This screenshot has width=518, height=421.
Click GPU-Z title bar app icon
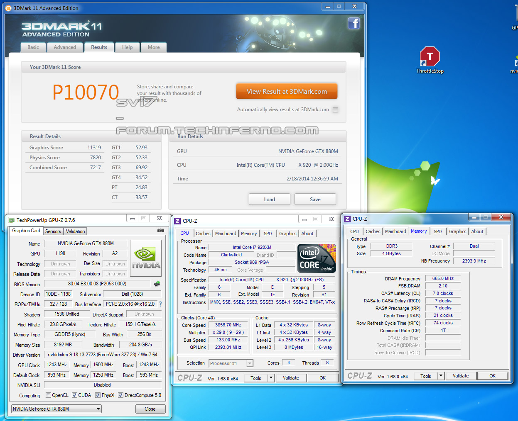click(12, 220)
